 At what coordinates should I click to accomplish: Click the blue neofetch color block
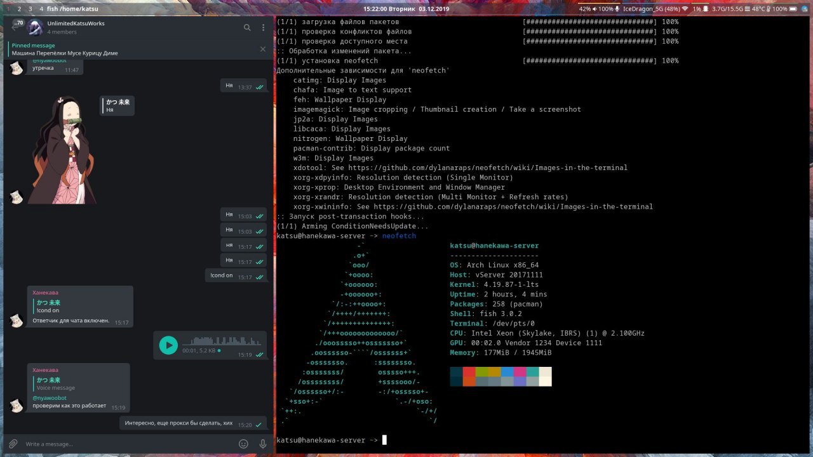click(507, 371)
